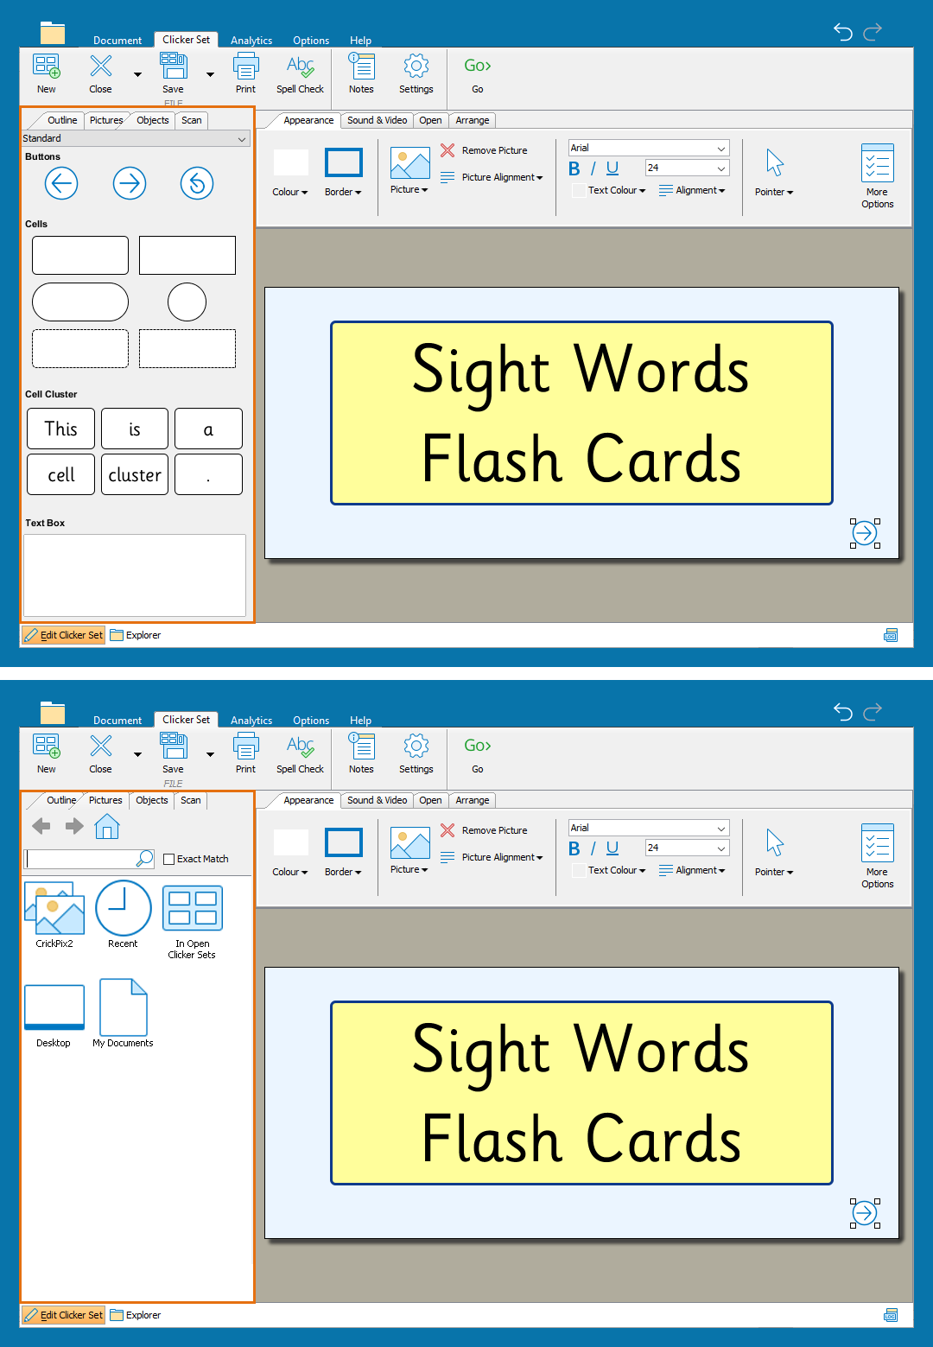Click the Home icon in Pictures browser
The image size is (933, 1347).
point(107,827)
